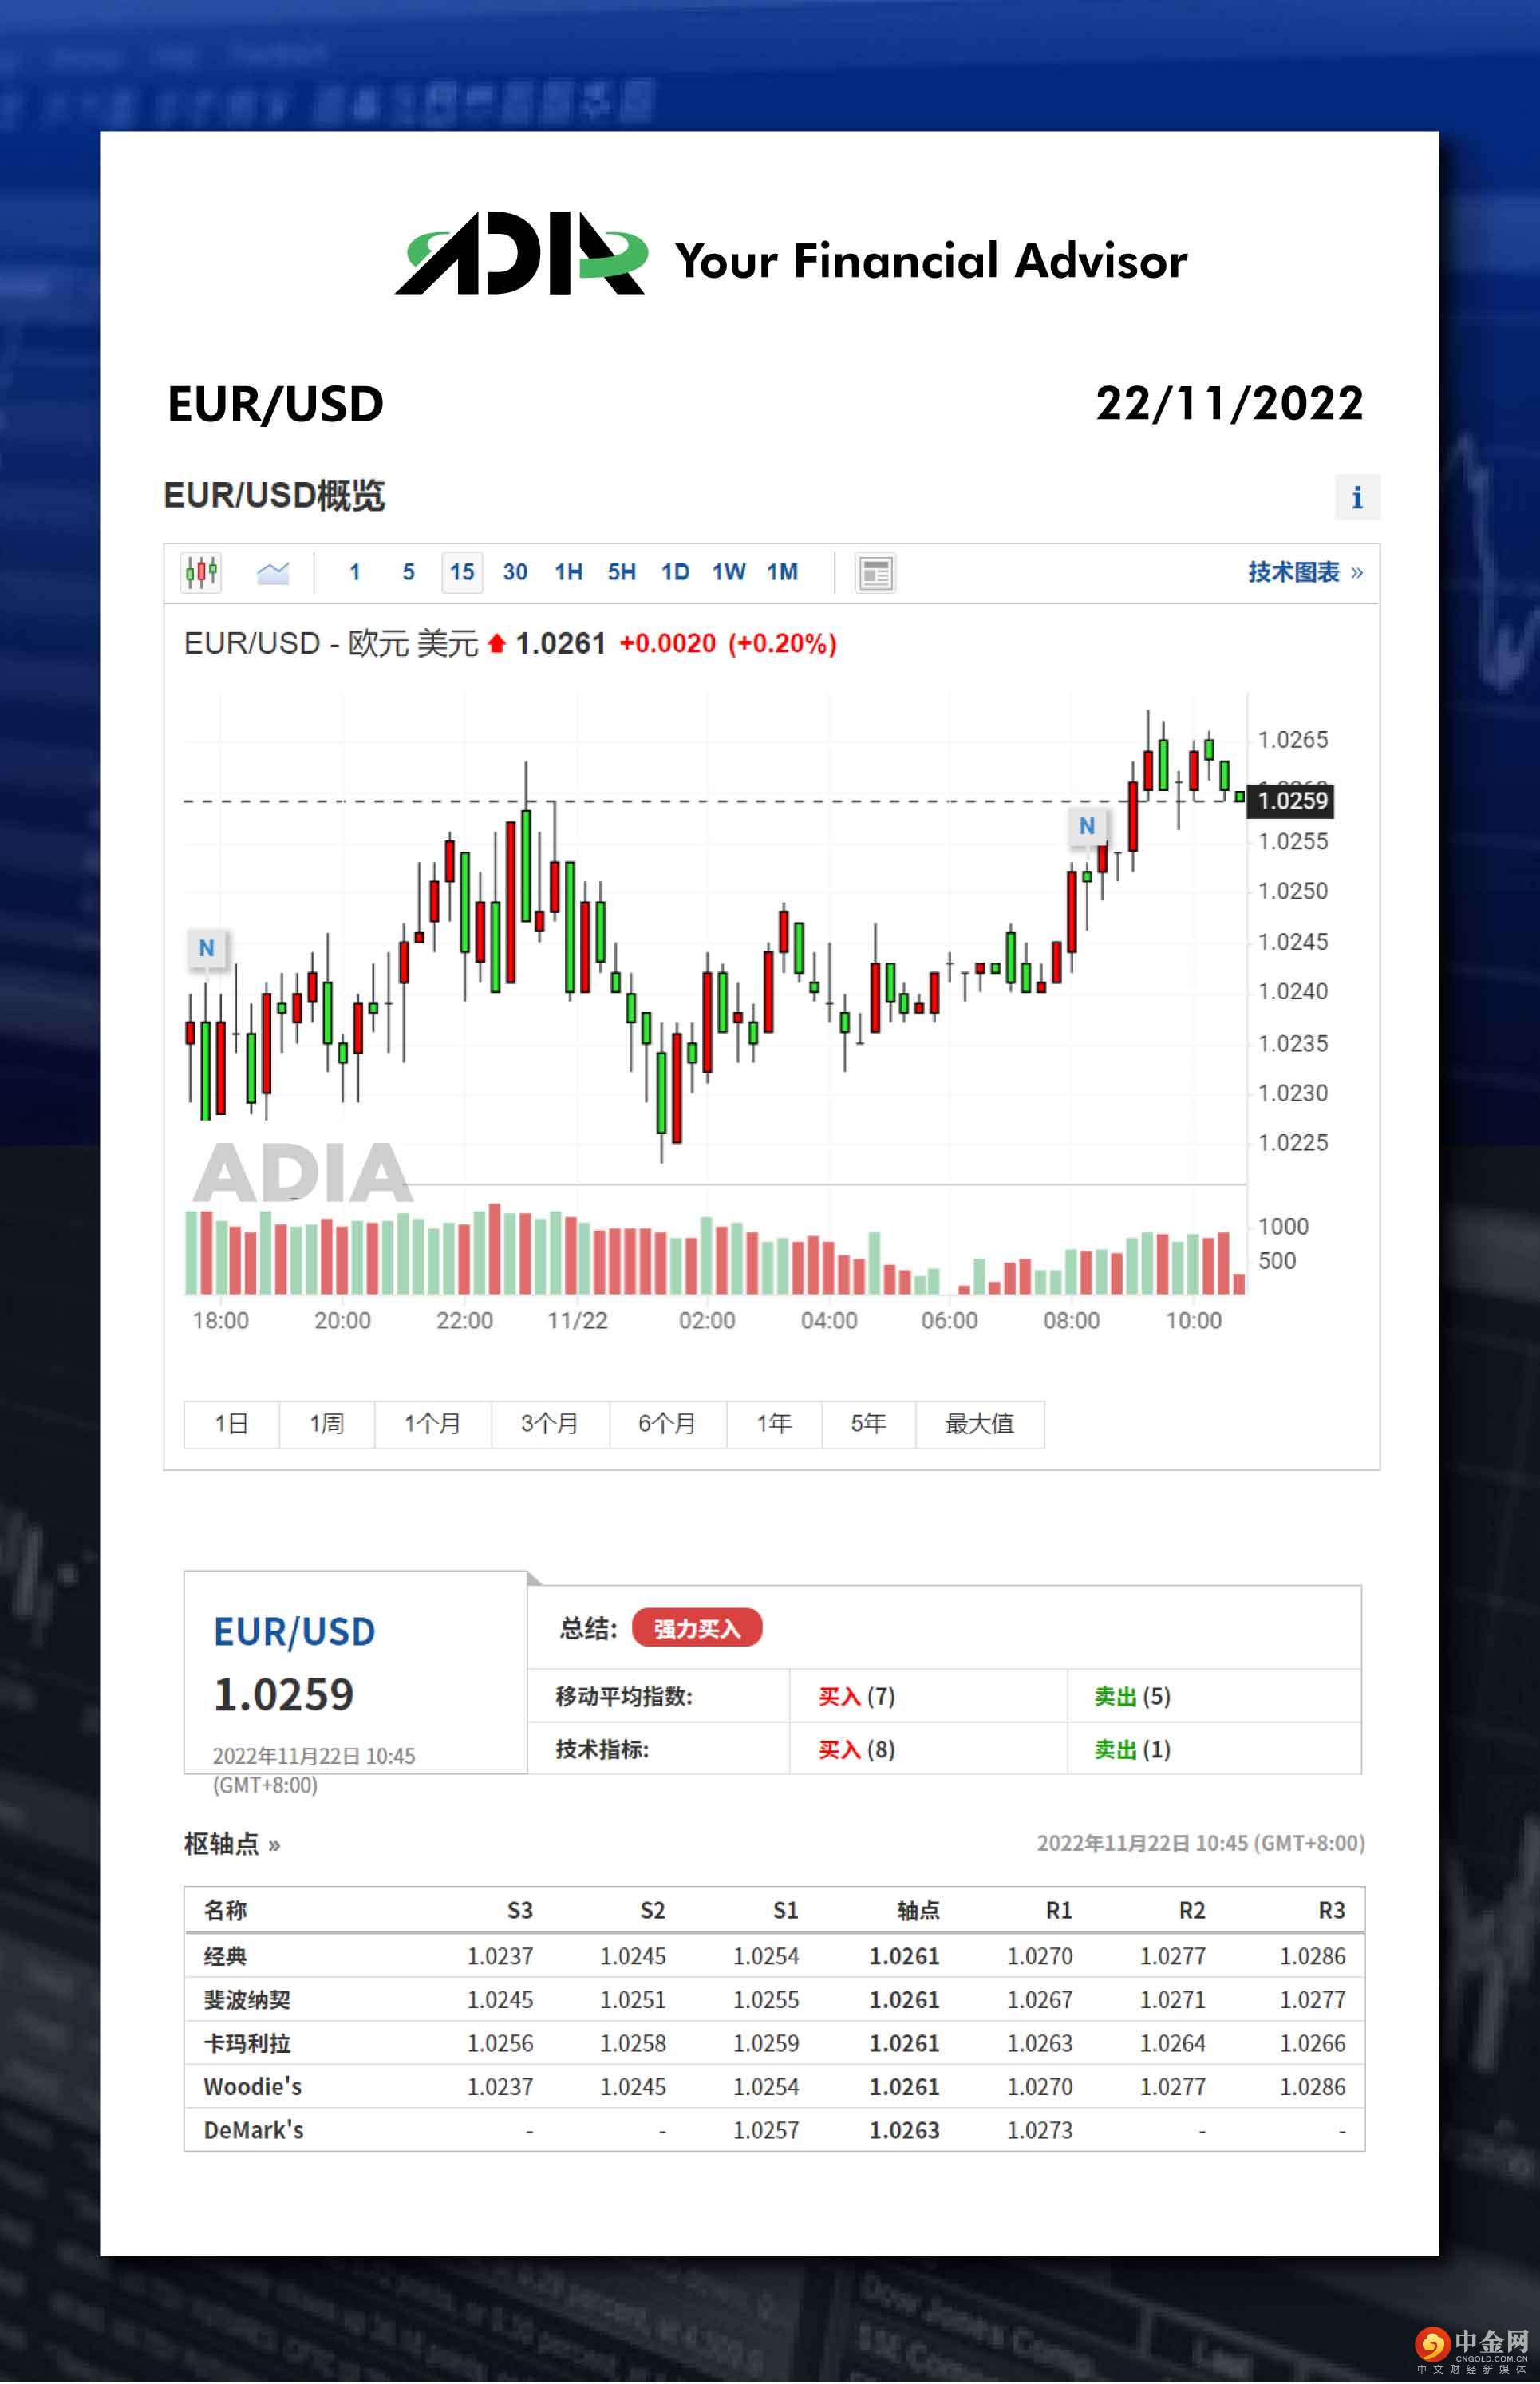Select the candlestick chart type icon
Viewport: 1540px width, 2384px height.
[x=201, y=572]
